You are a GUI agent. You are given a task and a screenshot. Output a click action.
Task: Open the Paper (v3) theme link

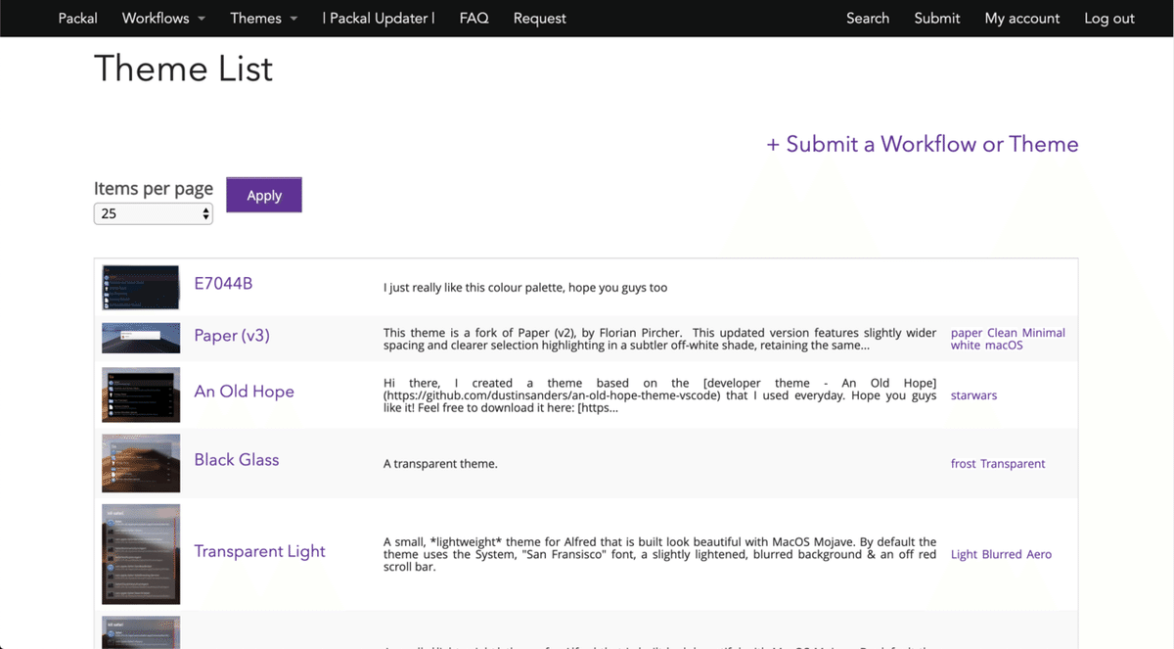click(232, 336)
